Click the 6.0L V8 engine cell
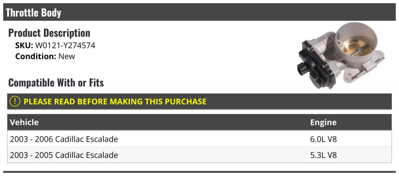Image resolution: width=399 pixels, height=176 pixels. [323, 139]
